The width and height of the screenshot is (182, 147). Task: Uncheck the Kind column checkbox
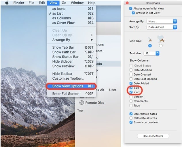coord(131,92)
